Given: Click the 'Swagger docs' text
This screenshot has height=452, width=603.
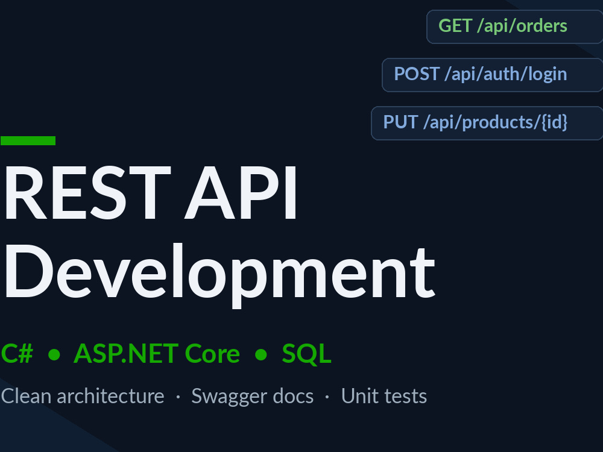Looking at the screenshot, I should [252, 397].
